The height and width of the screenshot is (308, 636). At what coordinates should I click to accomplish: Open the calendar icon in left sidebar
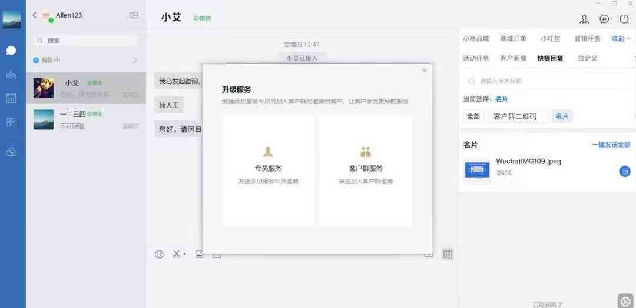(x=11, y=98)
